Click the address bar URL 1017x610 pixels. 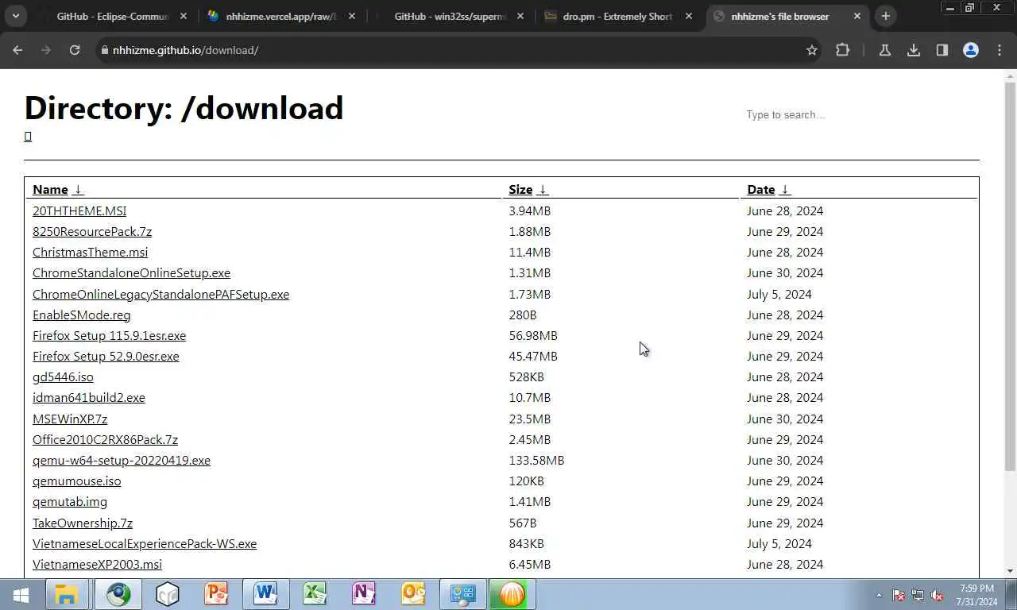(x=186, y=50)
